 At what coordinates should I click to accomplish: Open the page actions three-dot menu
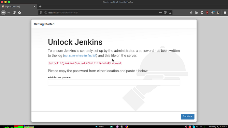(161, 13)
